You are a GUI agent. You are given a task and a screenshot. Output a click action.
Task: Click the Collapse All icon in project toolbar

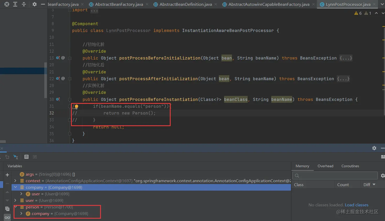point(24,4)
